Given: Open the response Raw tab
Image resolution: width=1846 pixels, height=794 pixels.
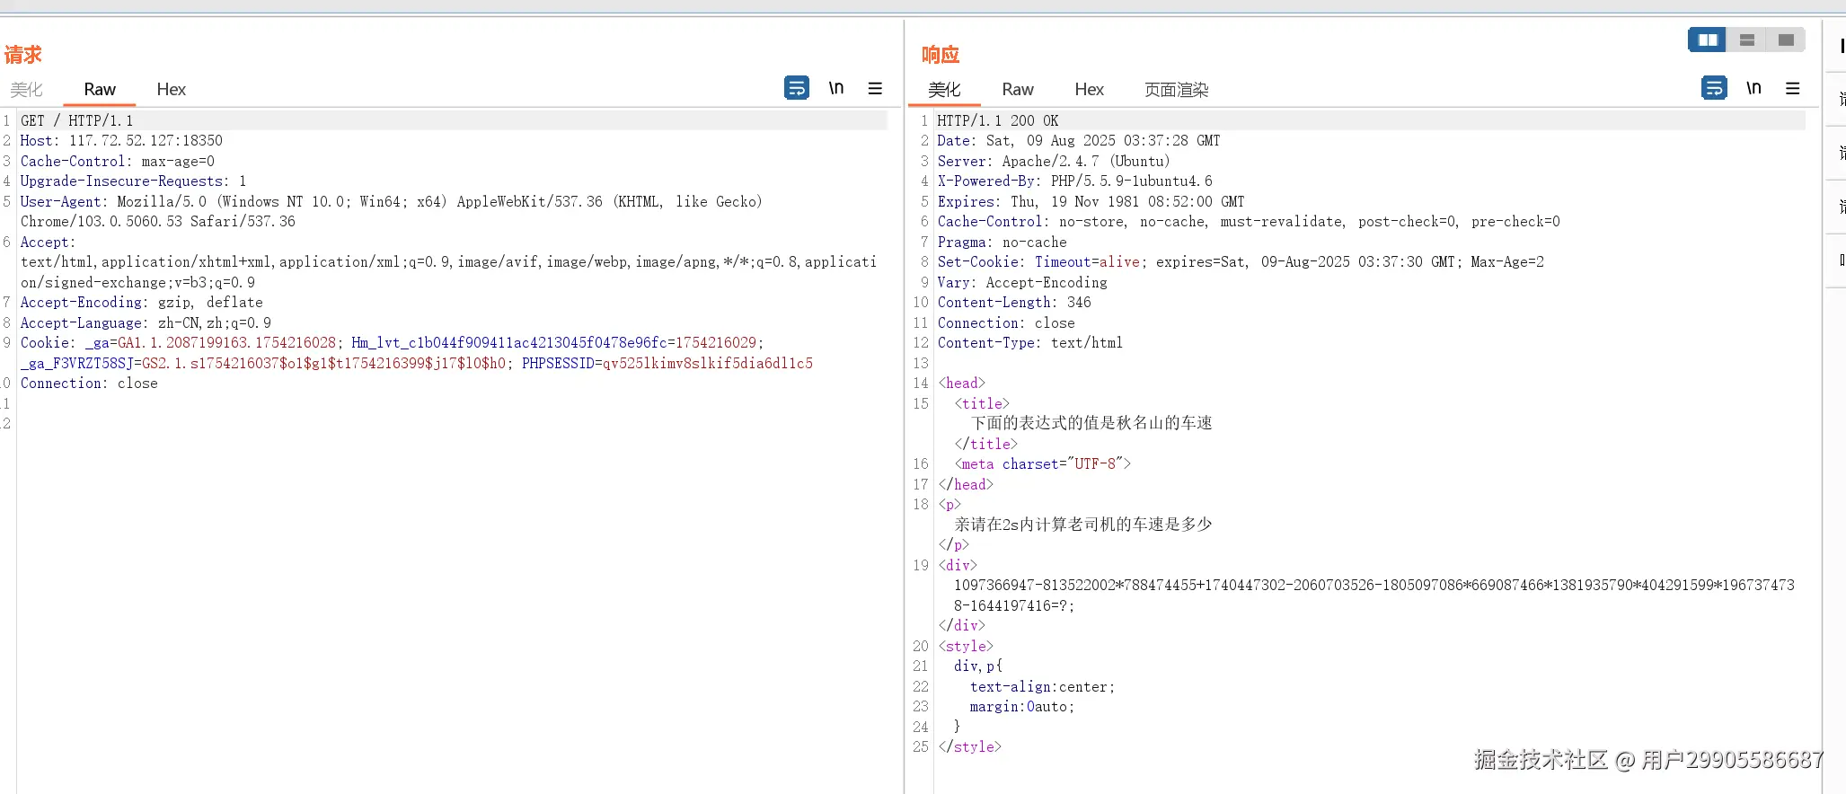Looking at the screenshot, I should [x=1018, y=89].
